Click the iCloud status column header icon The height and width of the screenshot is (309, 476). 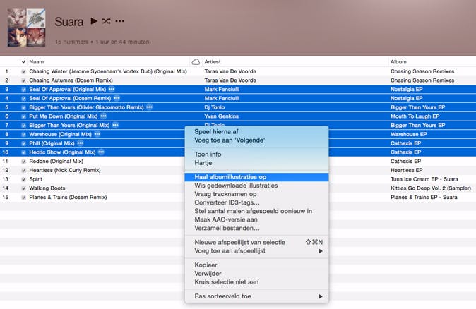click(196, 62)
